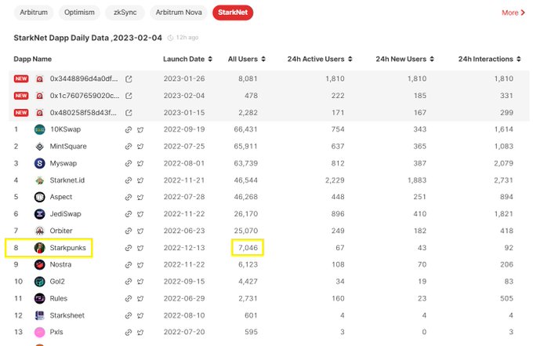This screenshot has width=533, height=346.
Task: Open JediSwap website link icon
Action: point(128,214)
